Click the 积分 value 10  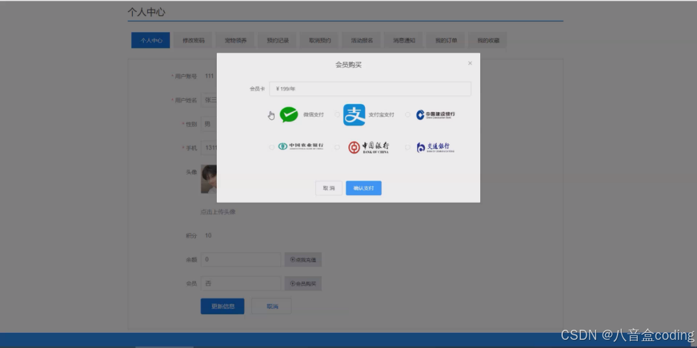[x=208, y=236]
